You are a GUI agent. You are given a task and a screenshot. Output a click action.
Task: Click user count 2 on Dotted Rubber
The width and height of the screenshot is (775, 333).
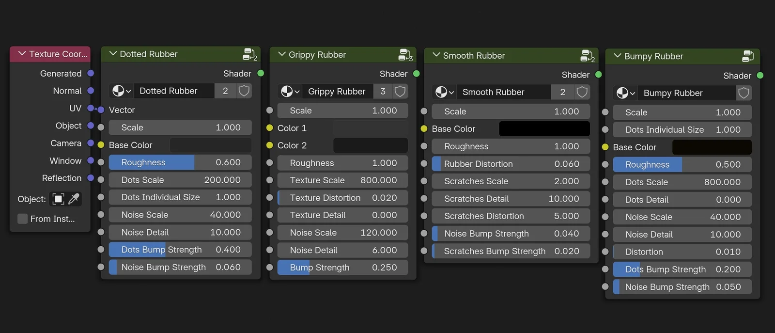click(x=225, y=91)
